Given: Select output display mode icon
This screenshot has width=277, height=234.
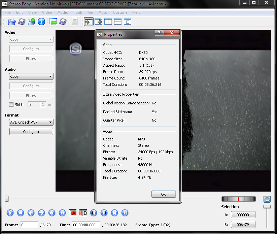Looking at the screenshot, I should pos(98,22).
